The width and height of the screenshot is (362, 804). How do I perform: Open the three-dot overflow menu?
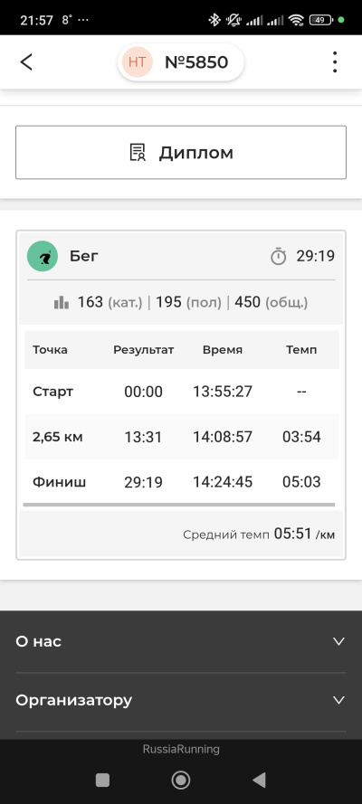coord(335,62)
